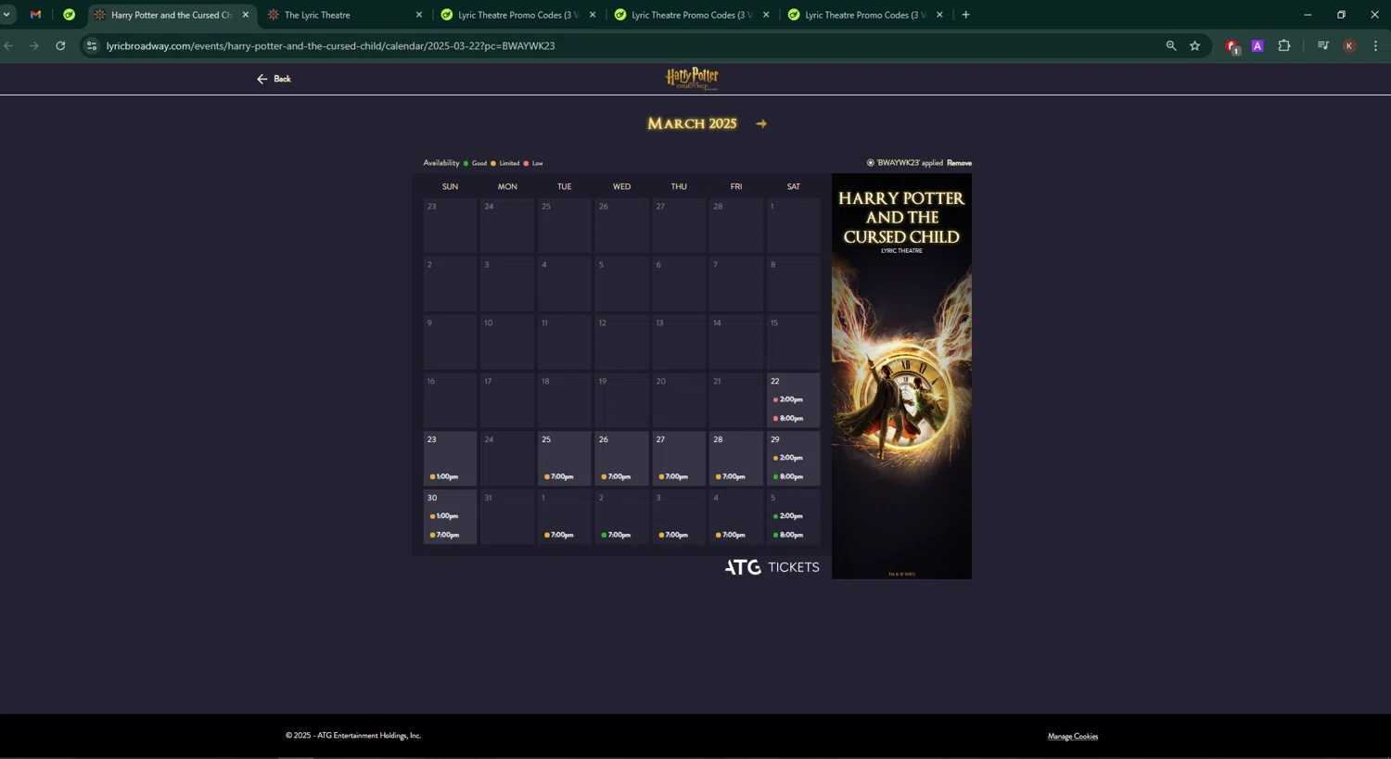This screenshot has height=759, width=1391.
Task: Open the zoom magnifier icon in address bar
Action: pos(1171,45)
